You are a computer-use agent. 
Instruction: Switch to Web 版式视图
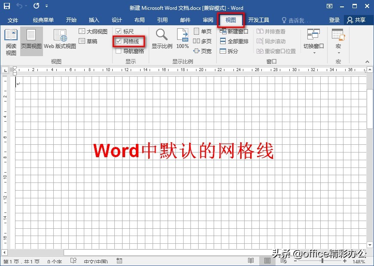[60, 39]
